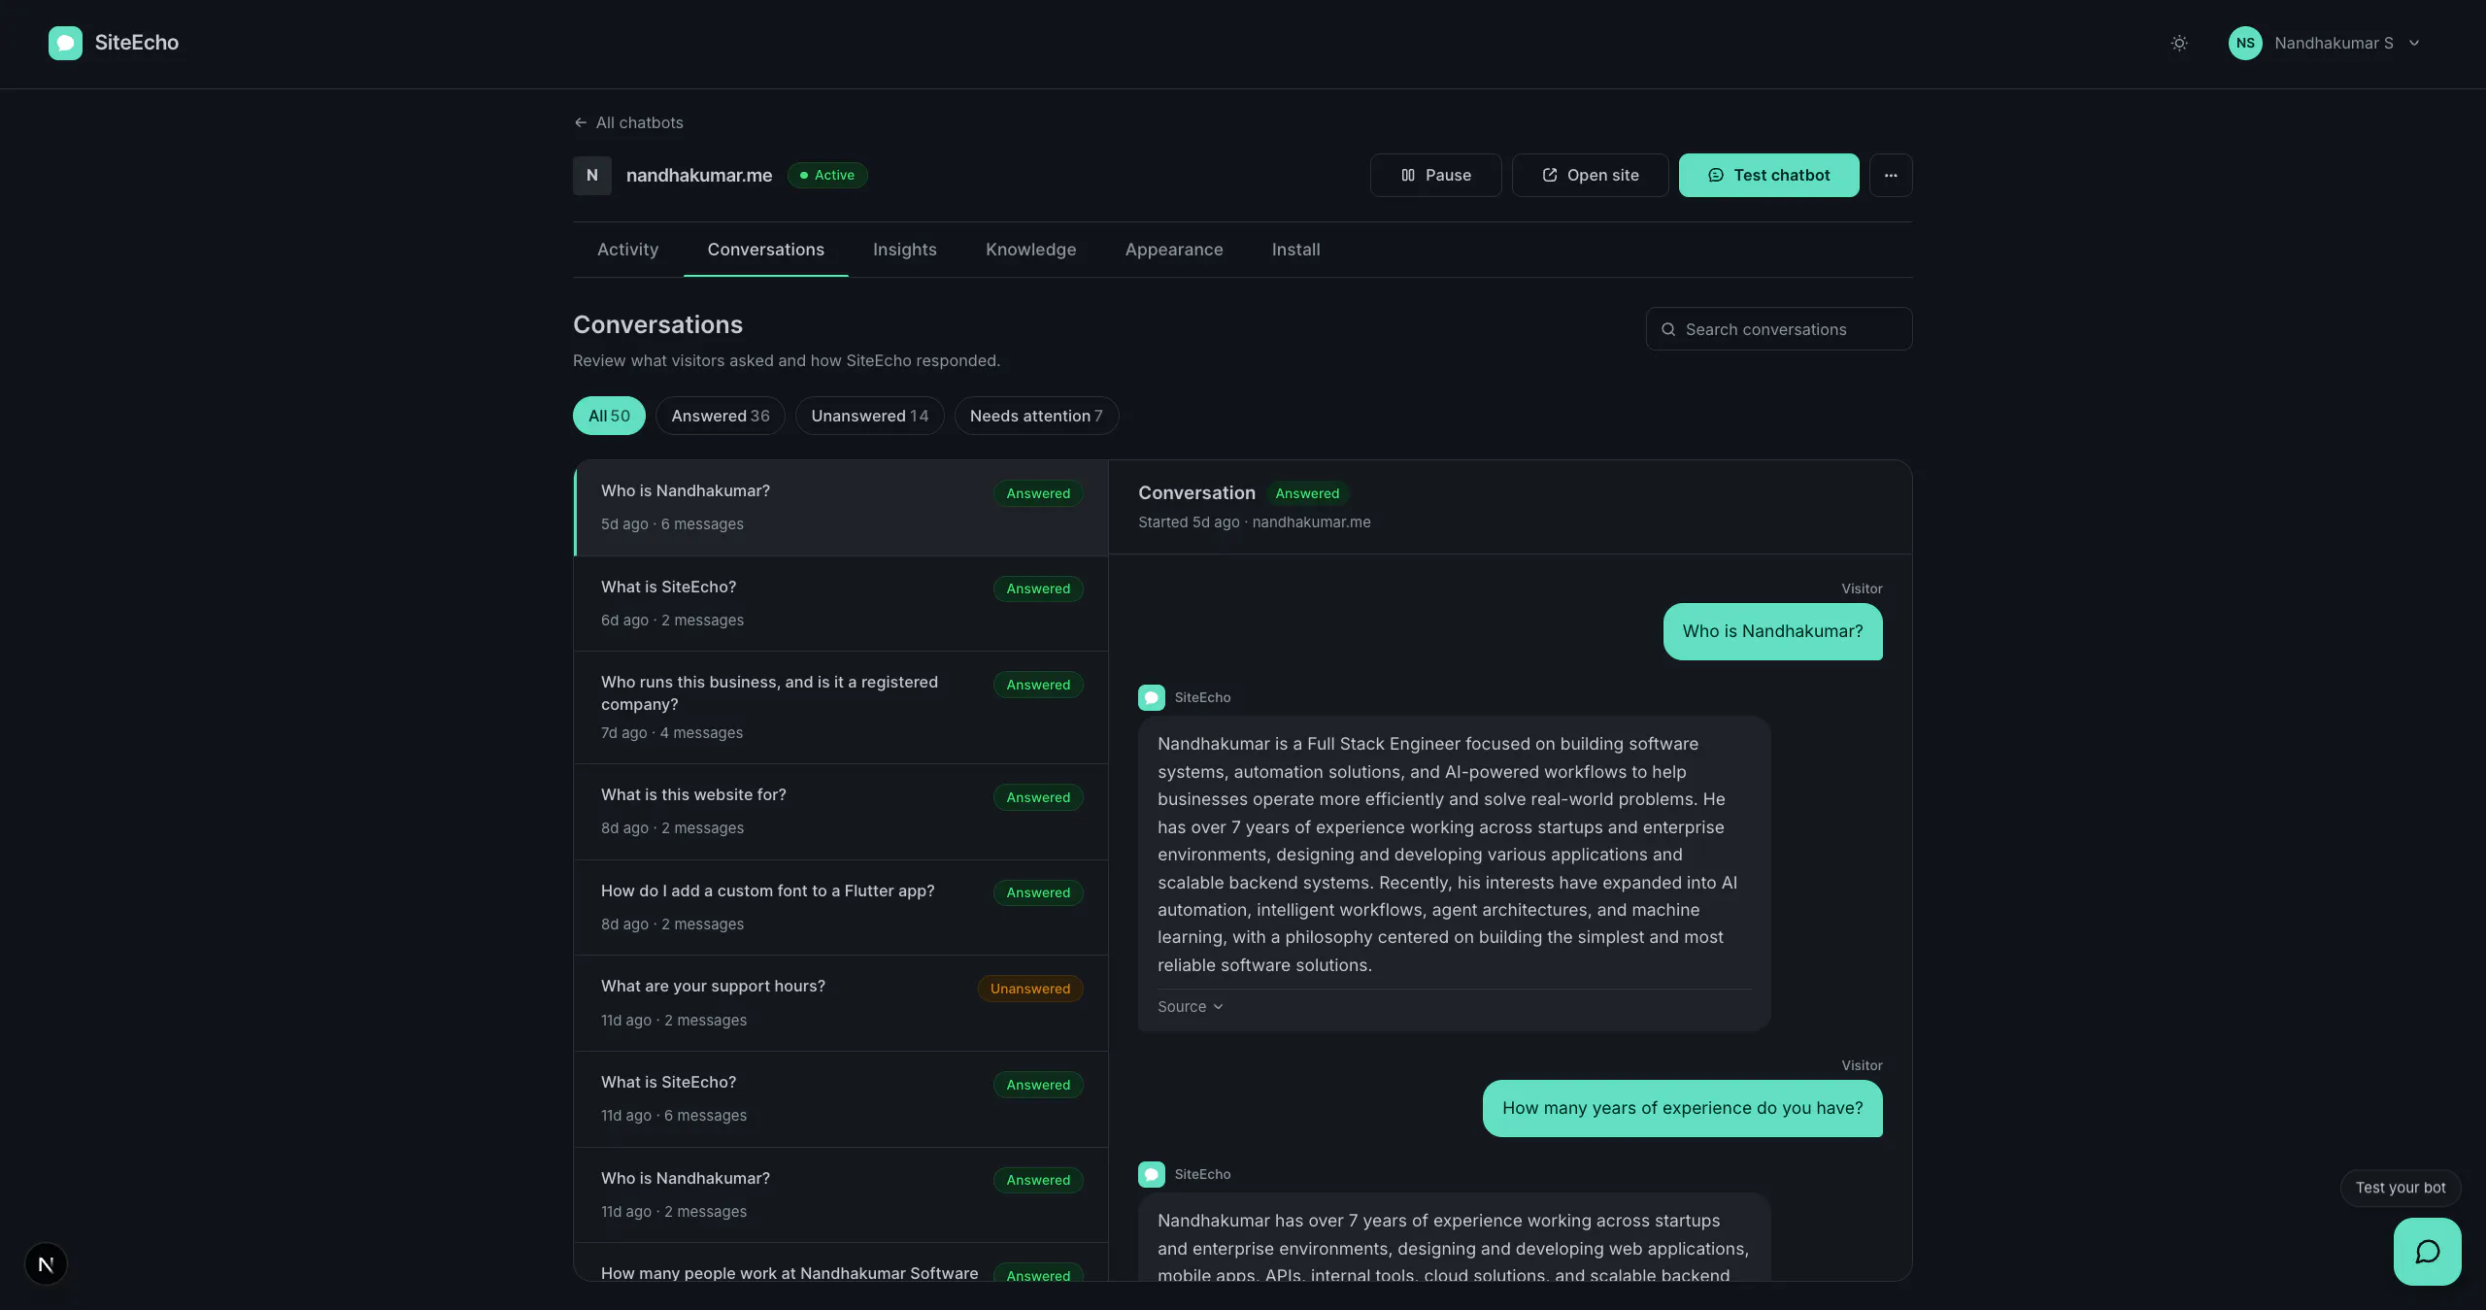Filter by Answered 36 chip

pos(721,416)
